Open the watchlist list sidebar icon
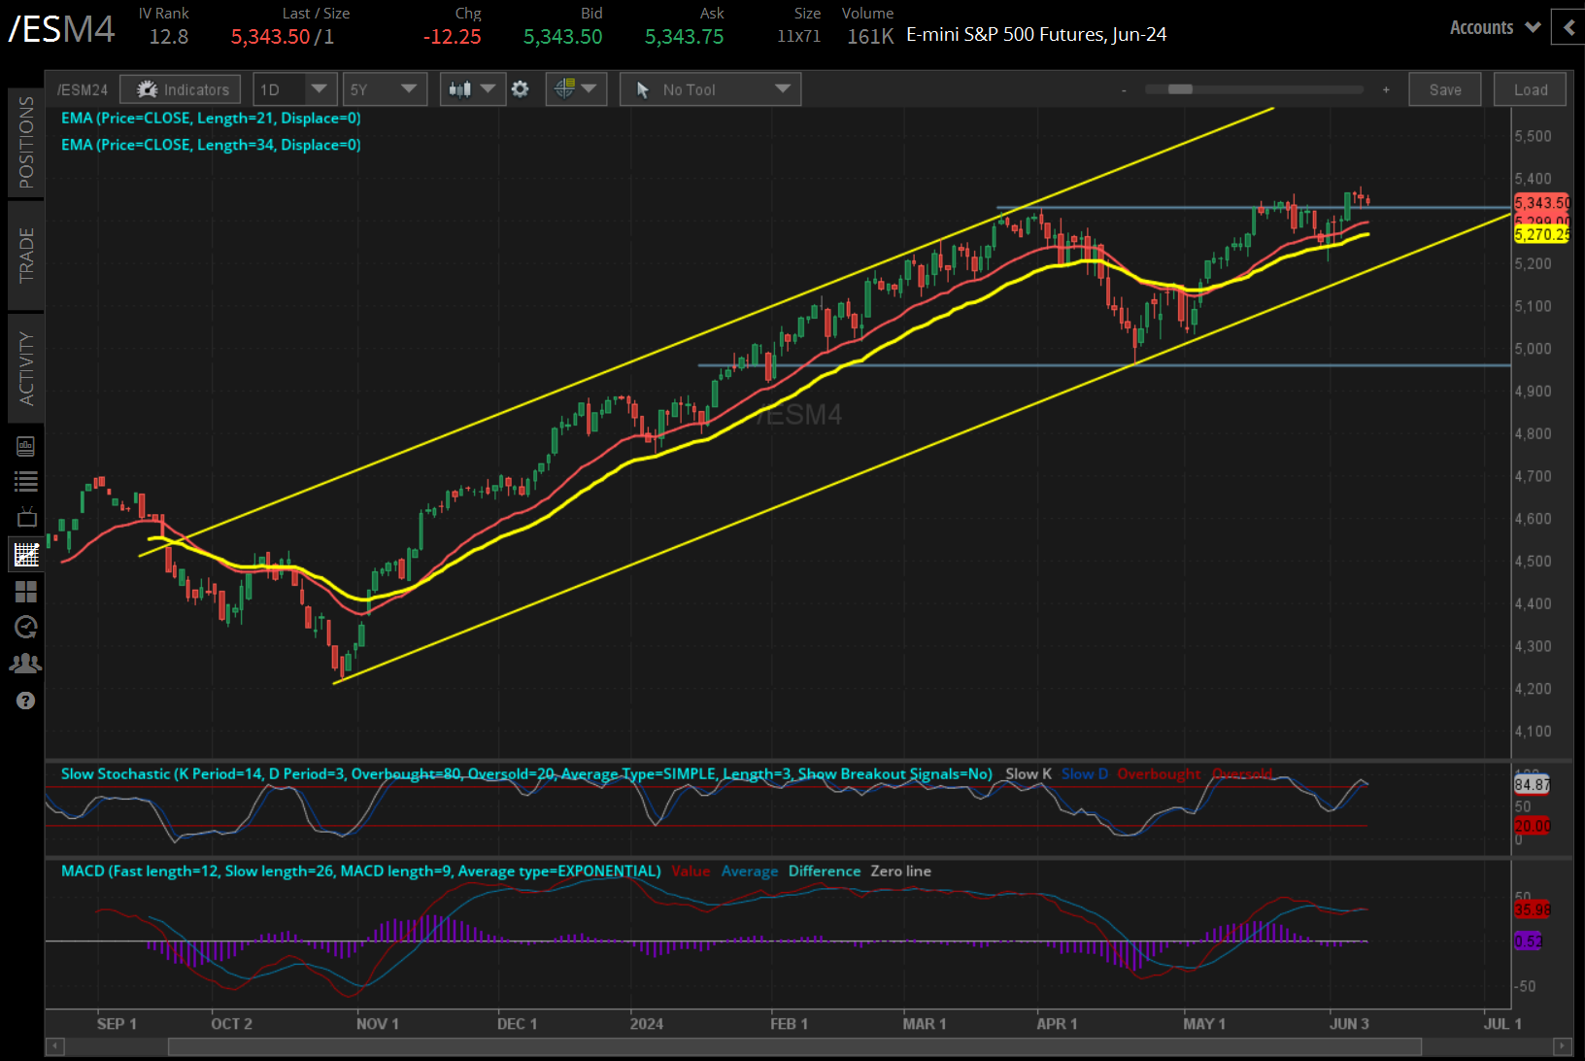The width and height of the screenshot is (1585, 1061). coord(26,481)
